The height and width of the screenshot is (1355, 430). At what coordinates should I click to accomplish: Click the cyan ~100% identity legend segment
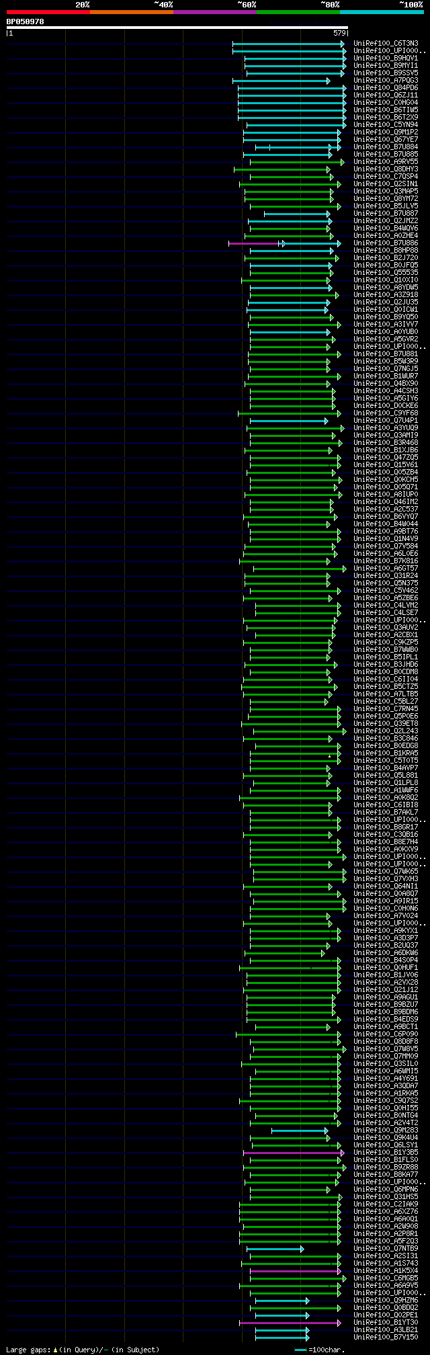[x=382, y=12]
